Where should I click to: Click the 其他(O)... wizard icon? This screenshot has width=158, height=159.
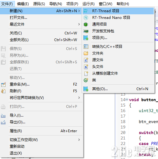[x=86, y=89]
